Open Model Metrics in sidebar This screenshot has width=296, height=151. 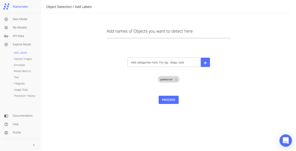(22, 71)
